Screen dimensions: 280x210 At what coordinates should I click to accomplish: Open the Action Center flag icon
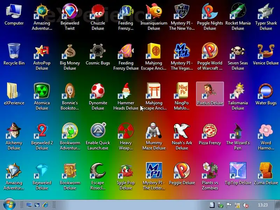point(229,205)
